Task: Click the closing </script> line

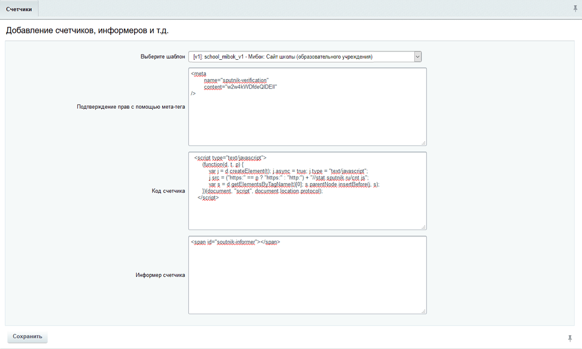Action: [208, 198]
